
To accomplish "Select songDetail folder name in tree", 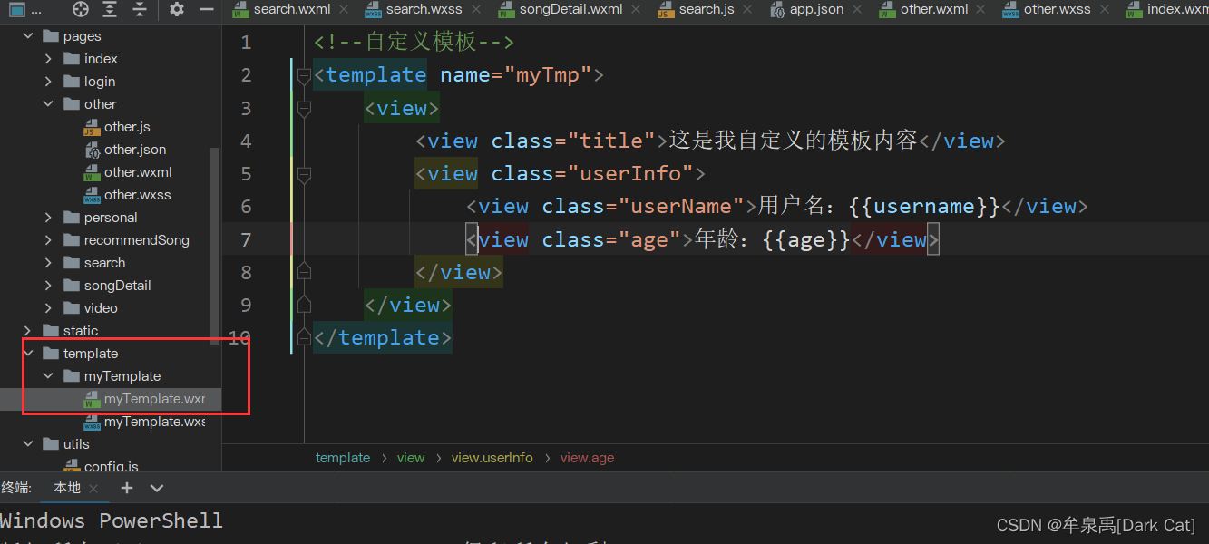I will click(118, 286).
